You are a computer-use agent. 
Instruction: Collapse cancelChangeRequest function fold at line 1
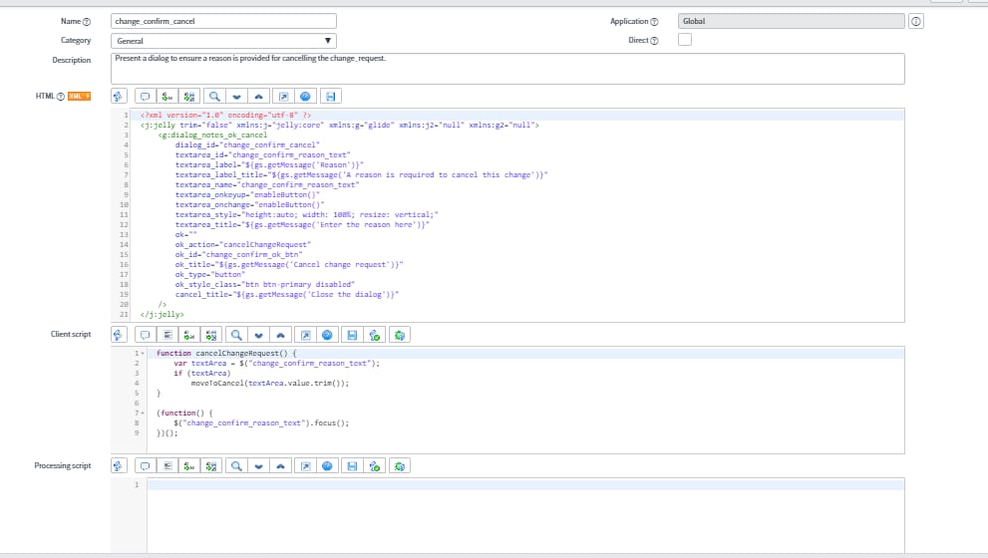pyautogui.click(x=143, y=354)
